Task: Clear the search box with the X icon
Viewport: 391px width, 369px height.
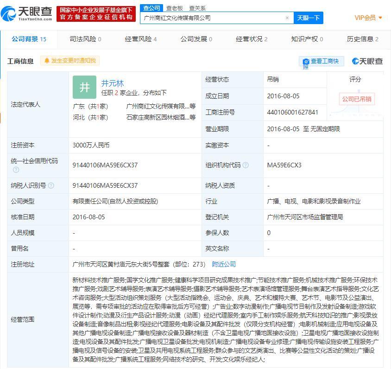Action: 287,18
